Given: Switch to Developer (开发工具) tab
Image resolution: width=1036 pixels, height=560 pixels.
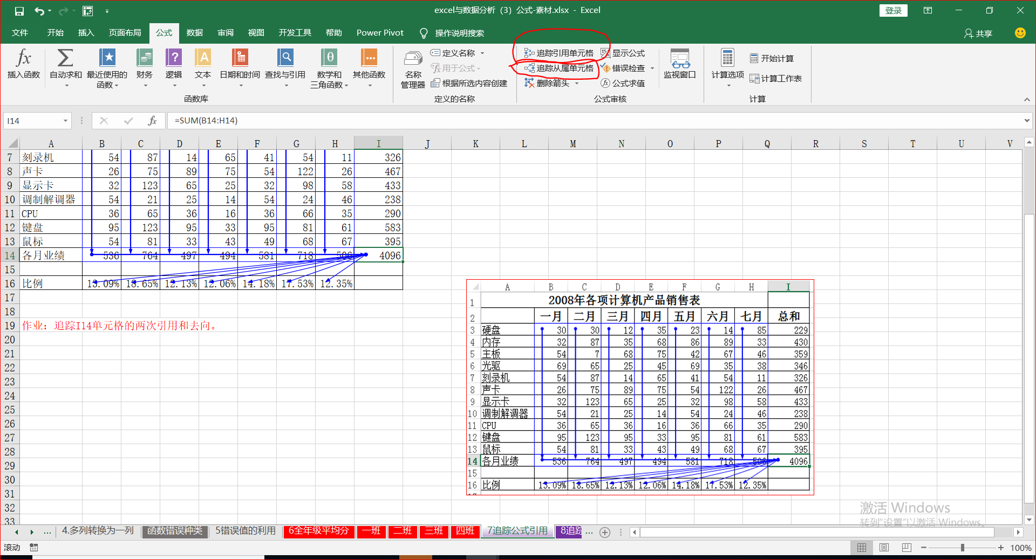Looking at the screenshot, I should coord(295,33).
